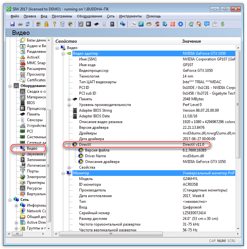Viewport: 247px width, 249px height.
Task: Open the Сеть menu
Action: [x=111, y=16]
